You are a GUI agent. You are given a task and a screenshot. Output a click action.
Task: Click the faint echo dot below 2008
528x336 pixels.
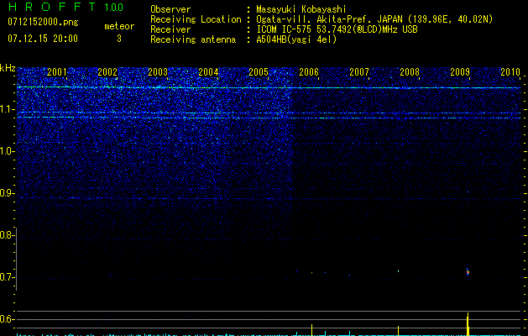[x=398, y=270]
